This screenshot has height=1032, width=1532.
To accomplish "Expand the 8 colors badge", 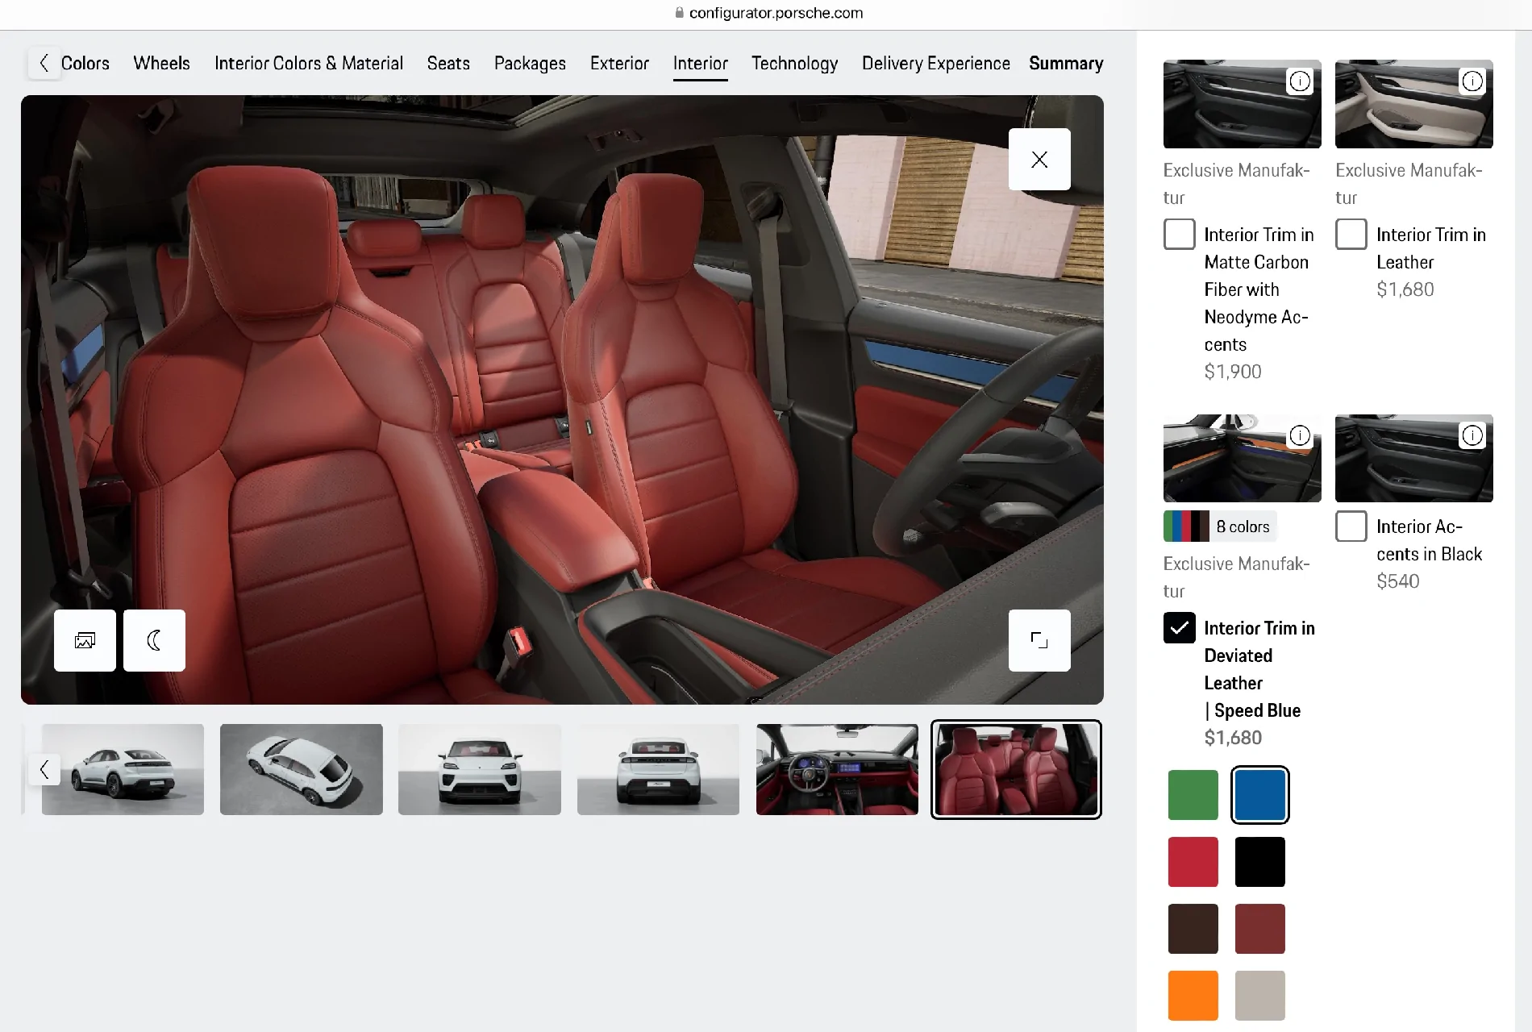I will (x=1220, y=526).
